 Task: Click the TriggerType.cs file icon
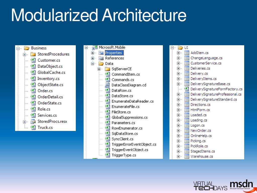107,155
